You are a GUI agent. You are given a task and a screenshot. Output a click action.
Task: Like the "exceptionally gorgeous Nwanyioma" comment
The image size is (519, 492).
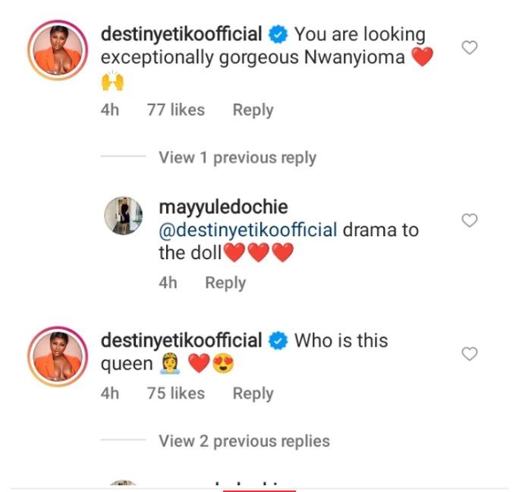point(470,48)
